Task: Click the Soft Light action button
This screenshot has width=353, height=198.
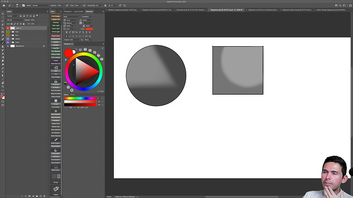Action: click(x=56, y=25)
